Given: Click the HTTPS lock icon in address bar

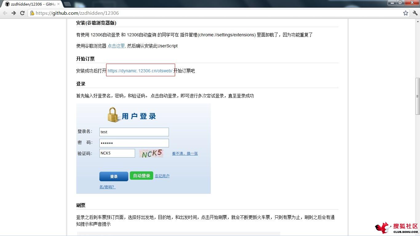Looking at the screenshot, I should [32, 13].
